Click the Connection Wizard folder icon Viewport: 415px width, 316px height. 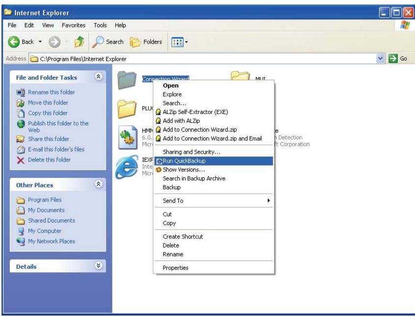[128, 79]
